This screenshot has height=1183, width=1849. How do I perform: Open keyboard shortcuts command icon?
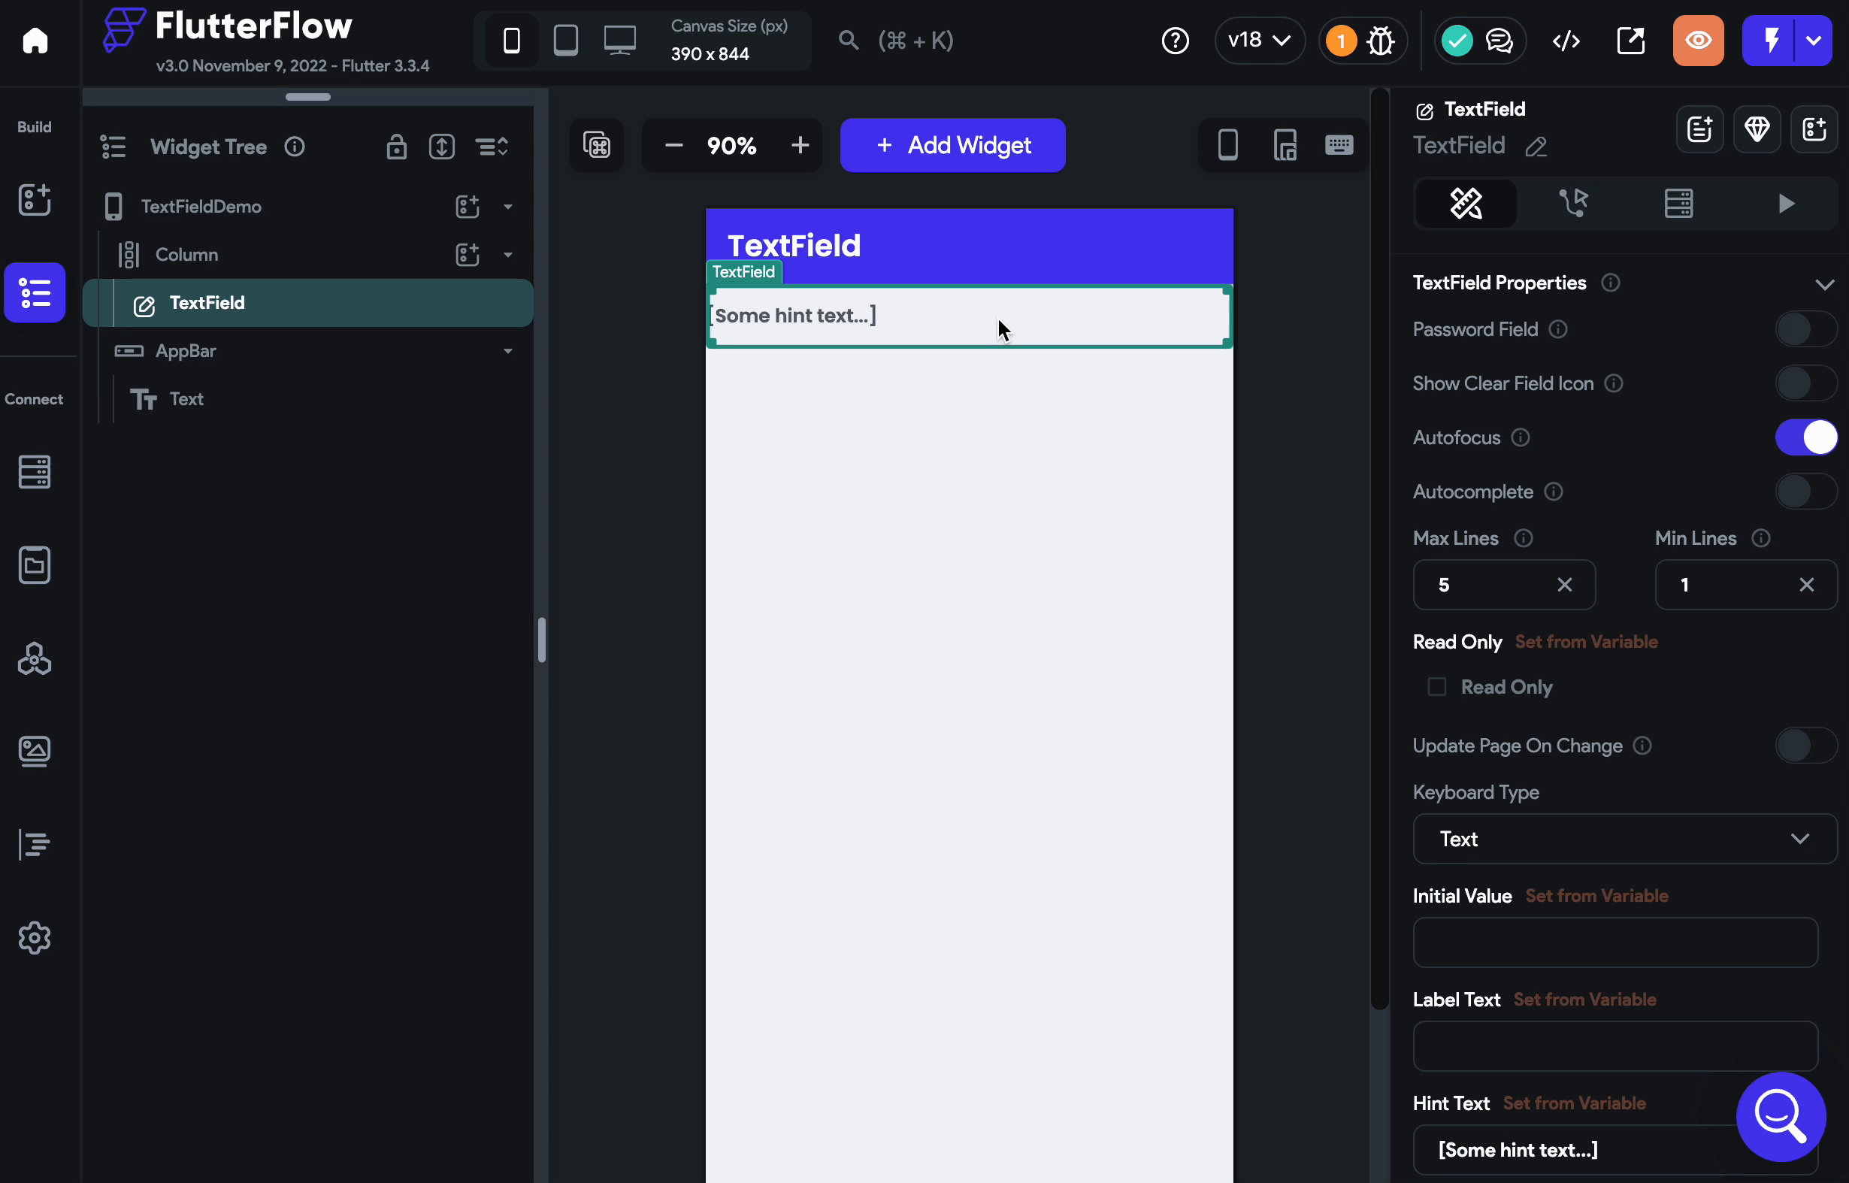[x=596, y=145]
